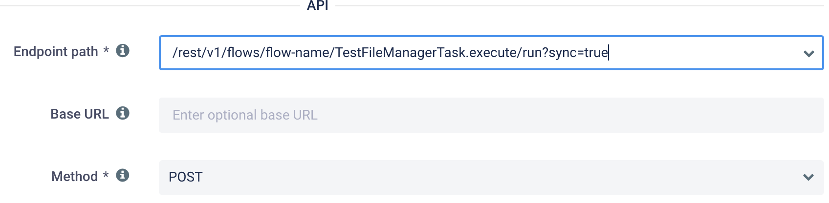Image resolution: width=829 pixels, height=203 pixels.
Task: Open the Method dropdown arrow
Action: (808, 177)
